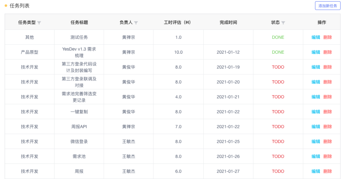Click the 任务标题 column header

pos(79,22)
